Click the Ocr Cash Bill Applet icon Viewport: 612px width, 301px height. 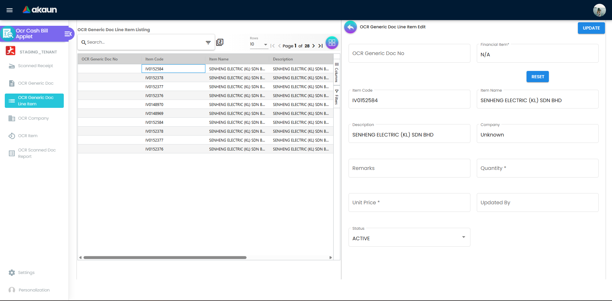(x=8, y=34)
